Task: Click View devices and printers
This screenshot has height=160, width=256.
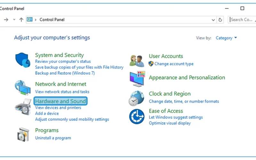Action: pyautogui.click(x=58, y=108)
